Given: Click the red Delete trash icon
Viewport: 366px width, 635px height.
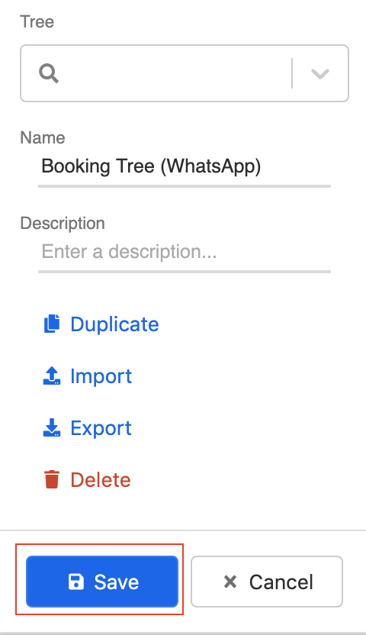Looking at the screenshot, I should coord(52,479).
